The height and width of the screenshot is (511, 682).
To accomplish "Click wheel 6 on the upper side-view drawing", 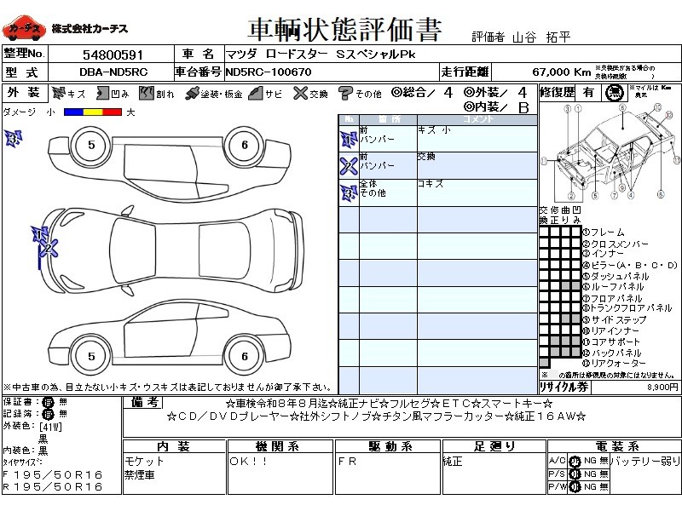I will (x=245, y=145).
